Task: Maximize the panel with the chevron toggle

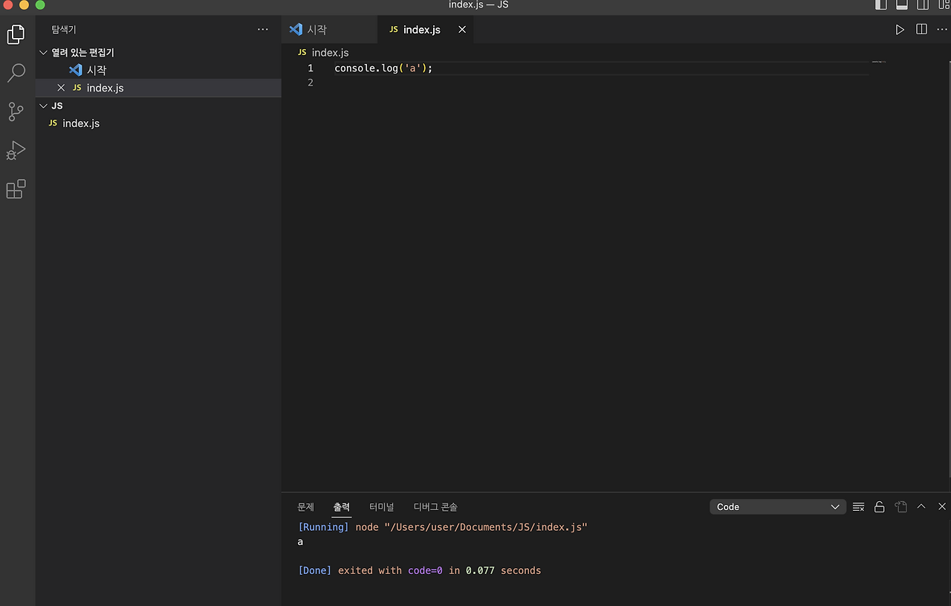Action: coord(921,506)
